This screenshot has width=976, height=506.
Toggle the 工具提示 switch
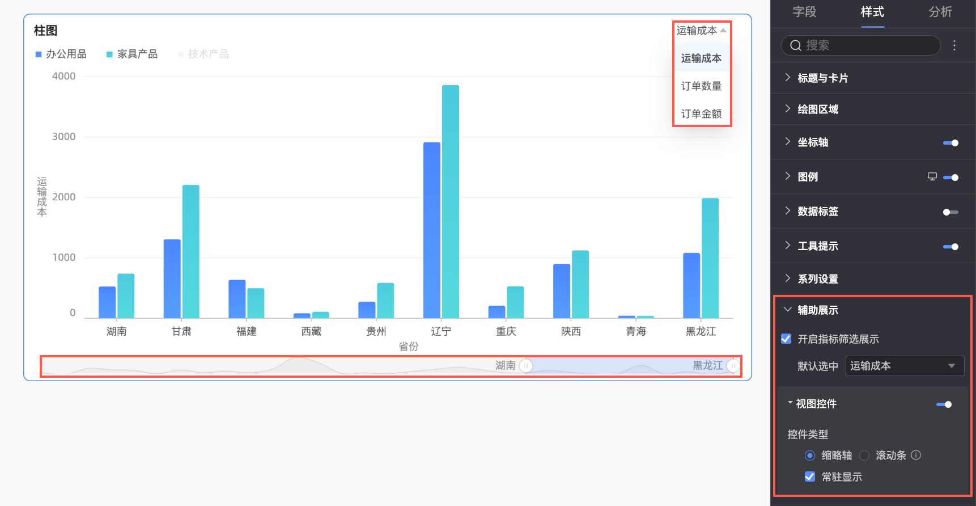click(950, 247)
